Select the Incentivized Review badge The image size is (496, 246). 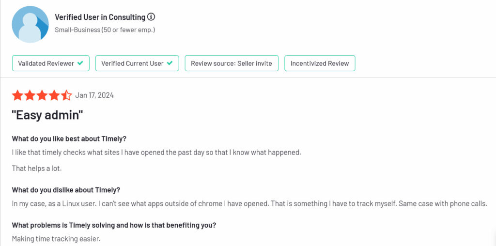(x=320, y=63)
